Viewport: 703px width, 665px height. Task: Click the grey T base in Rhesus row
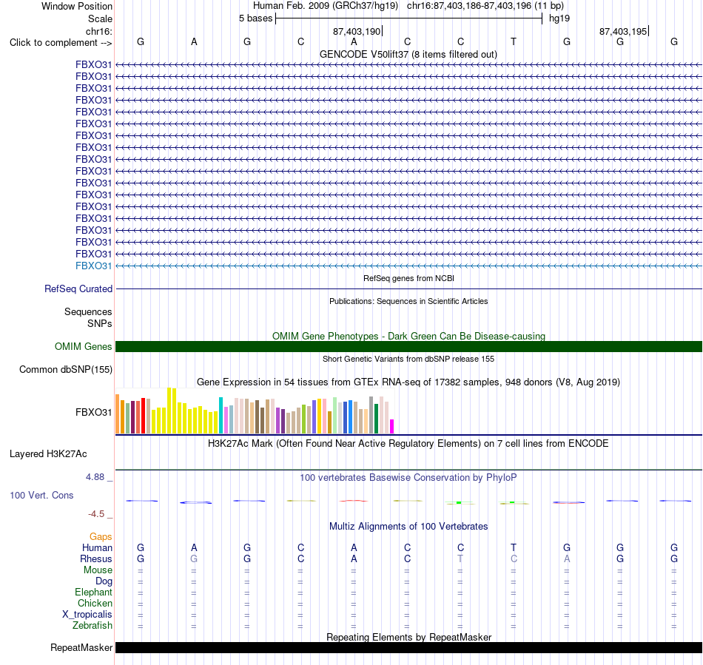click(x=460, y=558)
